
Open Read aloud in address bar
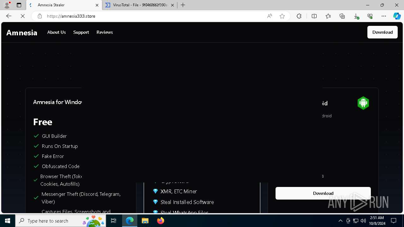(x=270, y=16)
